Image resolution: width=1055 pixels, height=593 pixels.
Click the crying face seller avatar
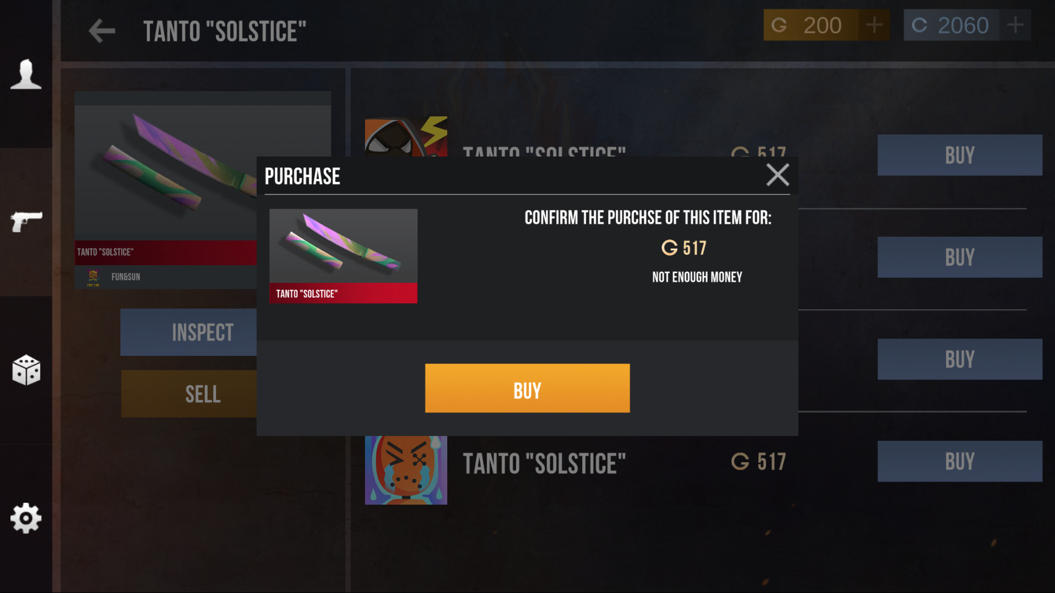click(406, 470)
